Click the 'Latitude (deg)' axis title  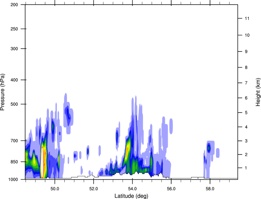[131, 196]
